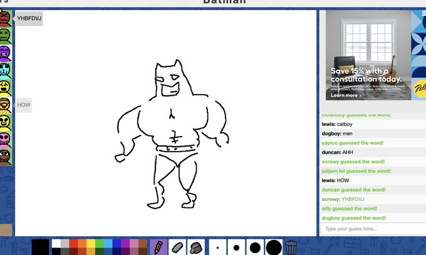Click the cyan player avatar
The width and height of the screenshot is (426, 255).
click(6, 71)
